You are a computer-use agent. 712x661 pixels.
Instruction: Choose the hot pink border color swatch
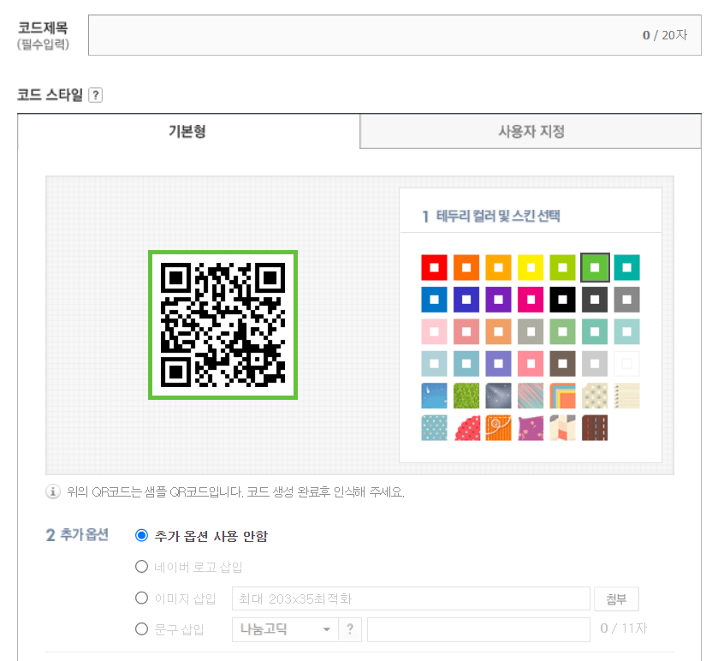[531, 300]
